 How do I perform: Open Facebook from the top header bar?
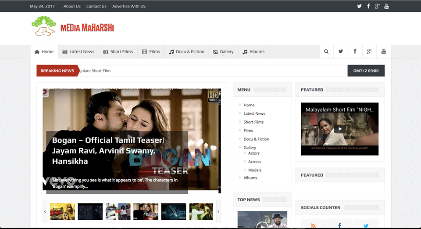[x=368, y=6]
